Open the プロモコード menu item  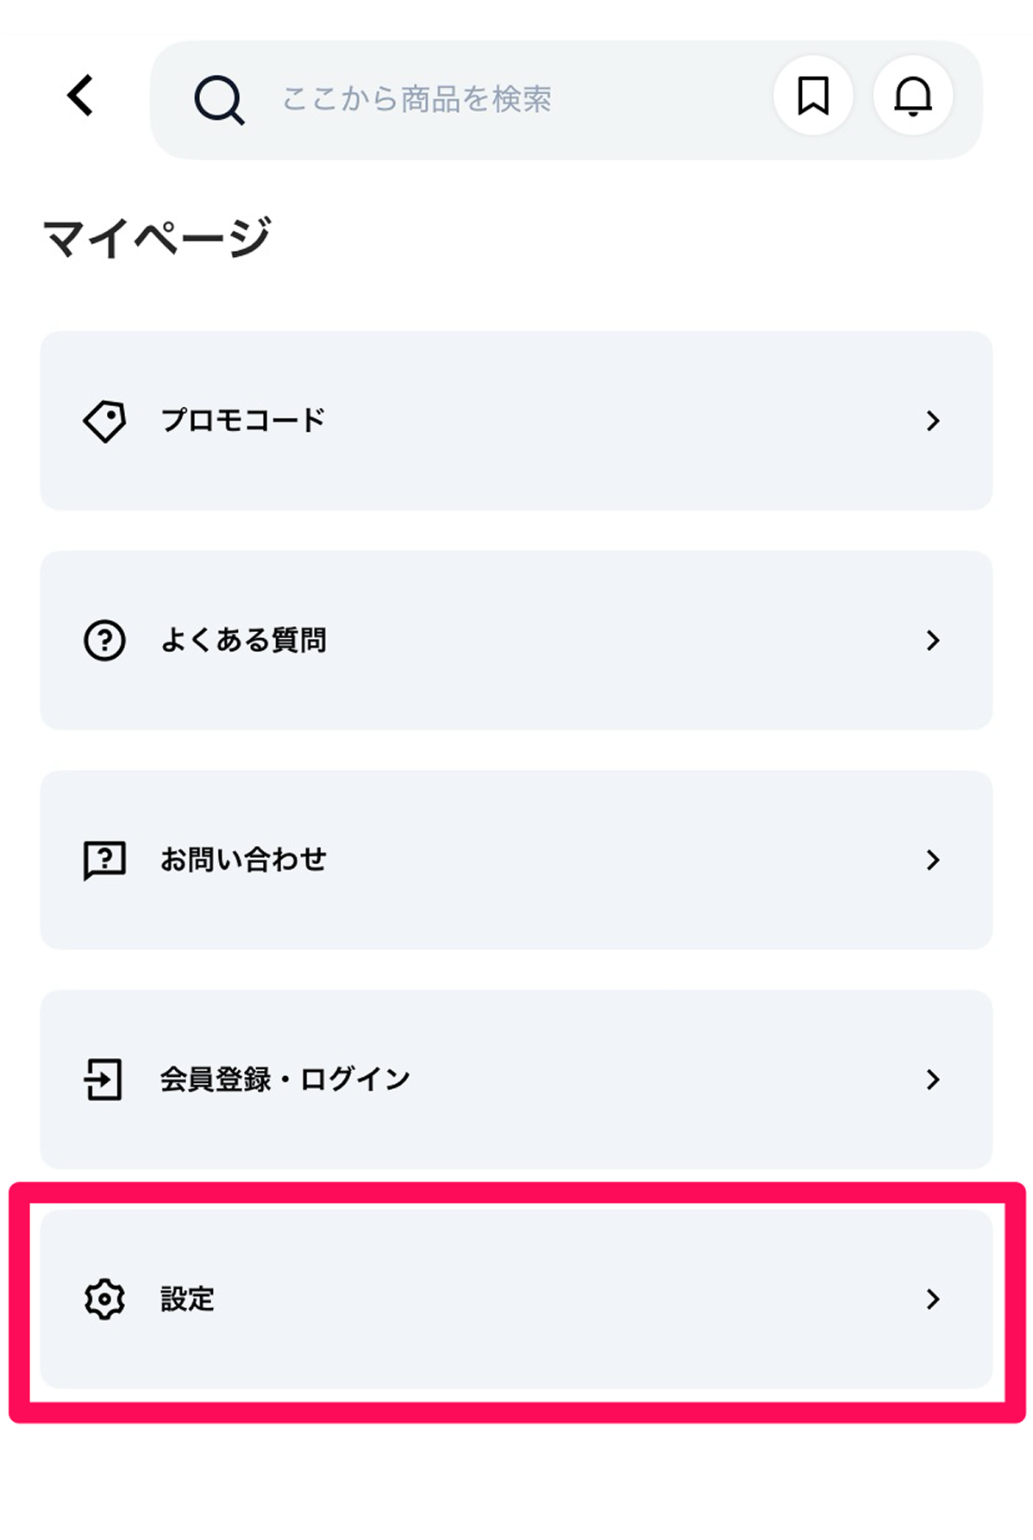click(x=242, y=421)
